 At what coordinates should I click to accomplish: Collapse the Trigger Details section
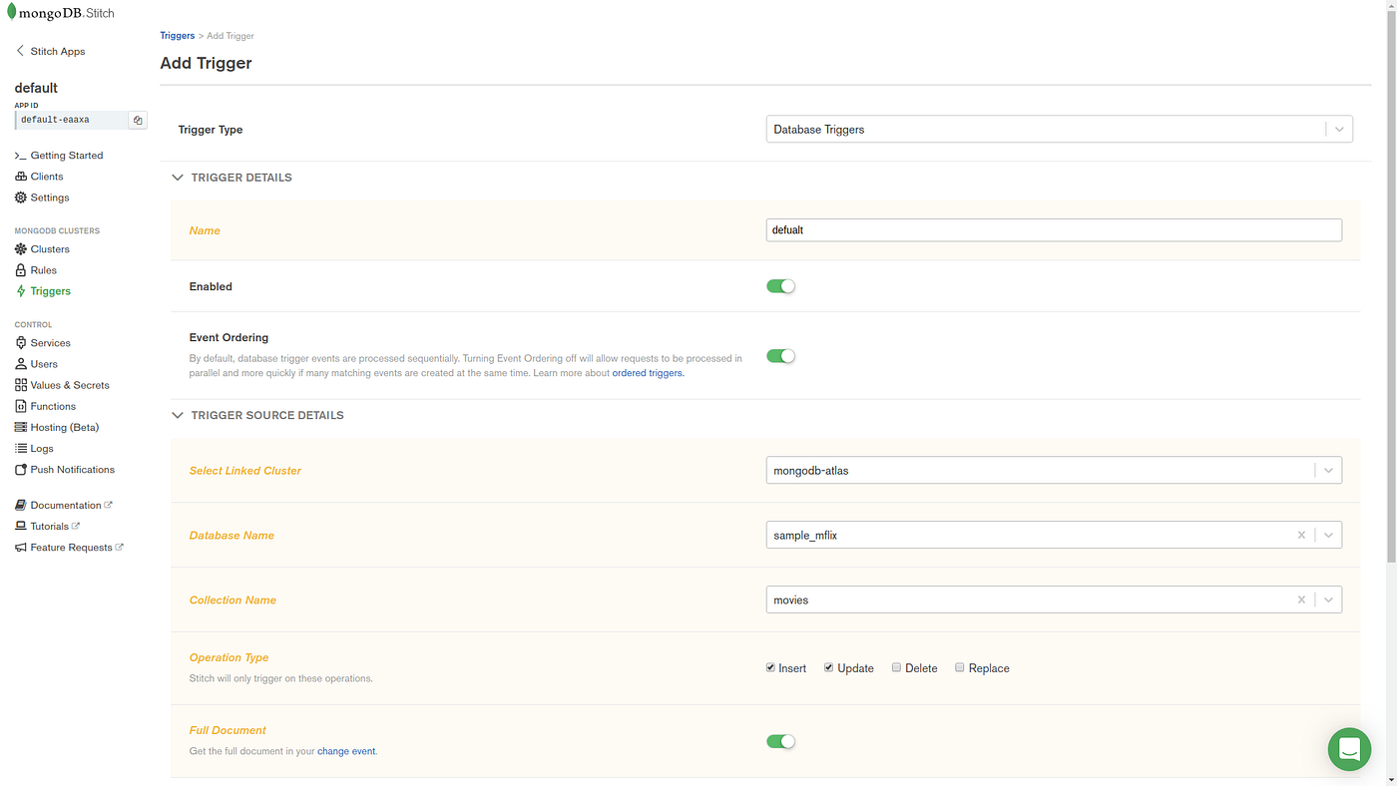[177, 177]
